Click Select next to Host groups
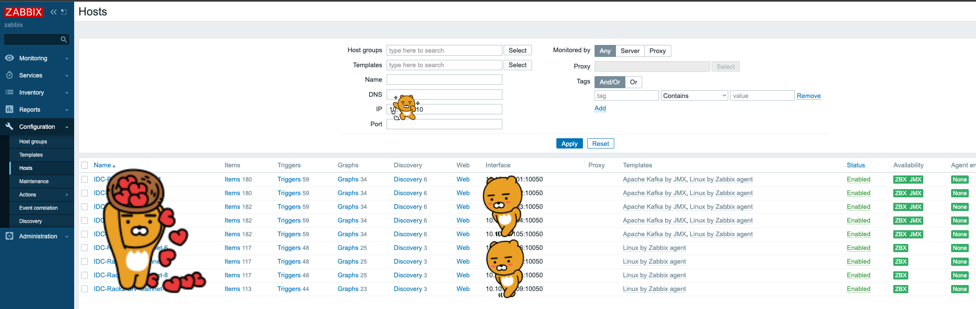Image resolution: width=976 pixels, height=309 pixels. pos(517,51)
